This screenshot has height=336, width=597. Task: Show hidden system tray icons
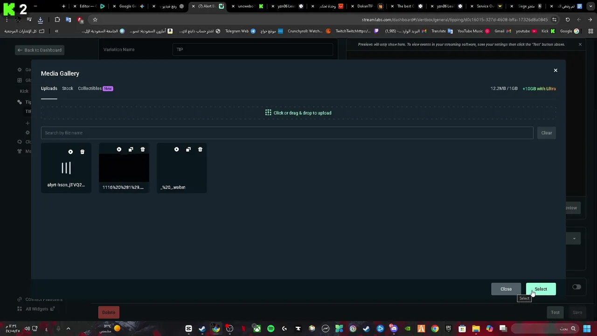(68, 329)
